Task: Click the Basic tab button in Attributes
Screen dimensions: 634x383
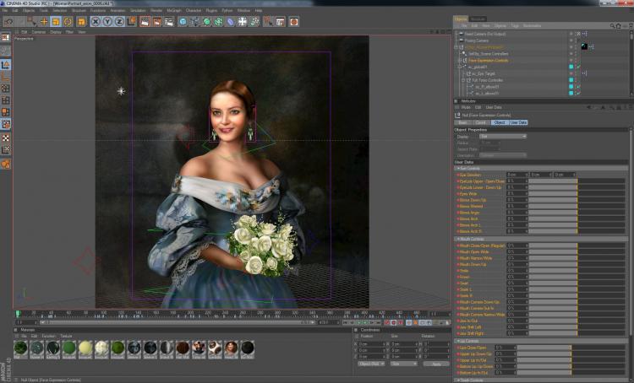Action: pyautogui.click(x=462, y=122)
